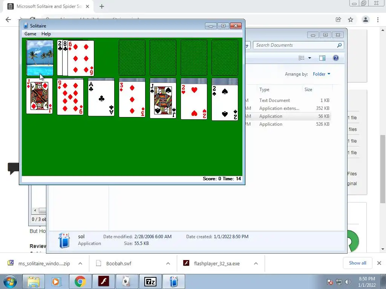
Task: Open Chrome taskbar icon
Action: (80, 281)
